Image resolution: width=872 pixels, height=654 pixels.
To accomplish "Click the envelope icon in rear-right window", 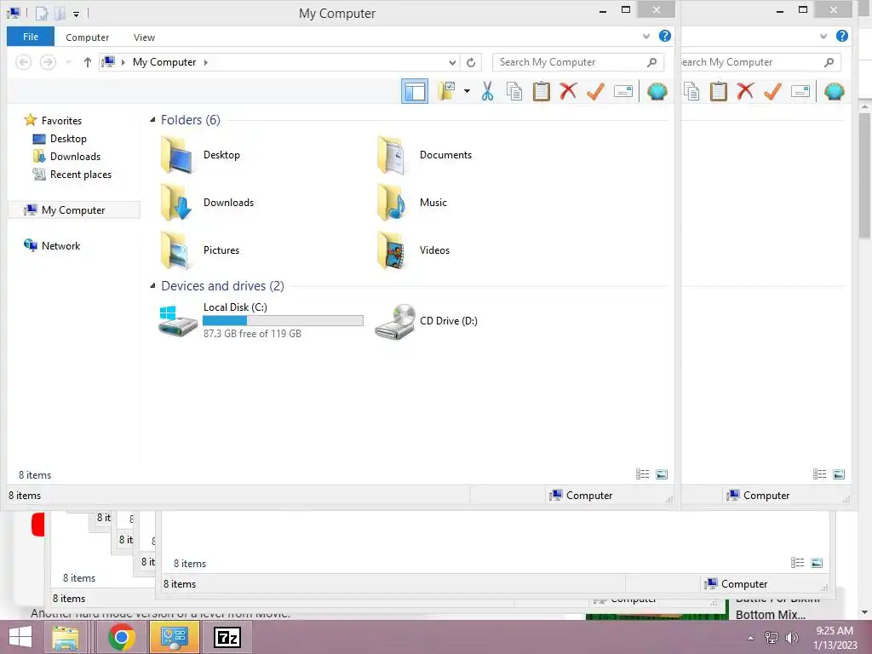I will [x=800, y=91].
